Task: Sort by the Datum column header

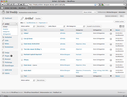Action: (x=118, y=30)
